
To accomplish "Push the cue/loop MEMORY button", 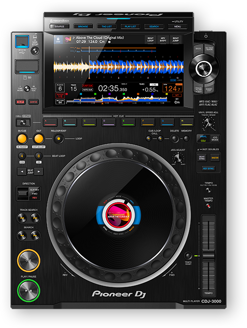I will (x=186, y=138).
